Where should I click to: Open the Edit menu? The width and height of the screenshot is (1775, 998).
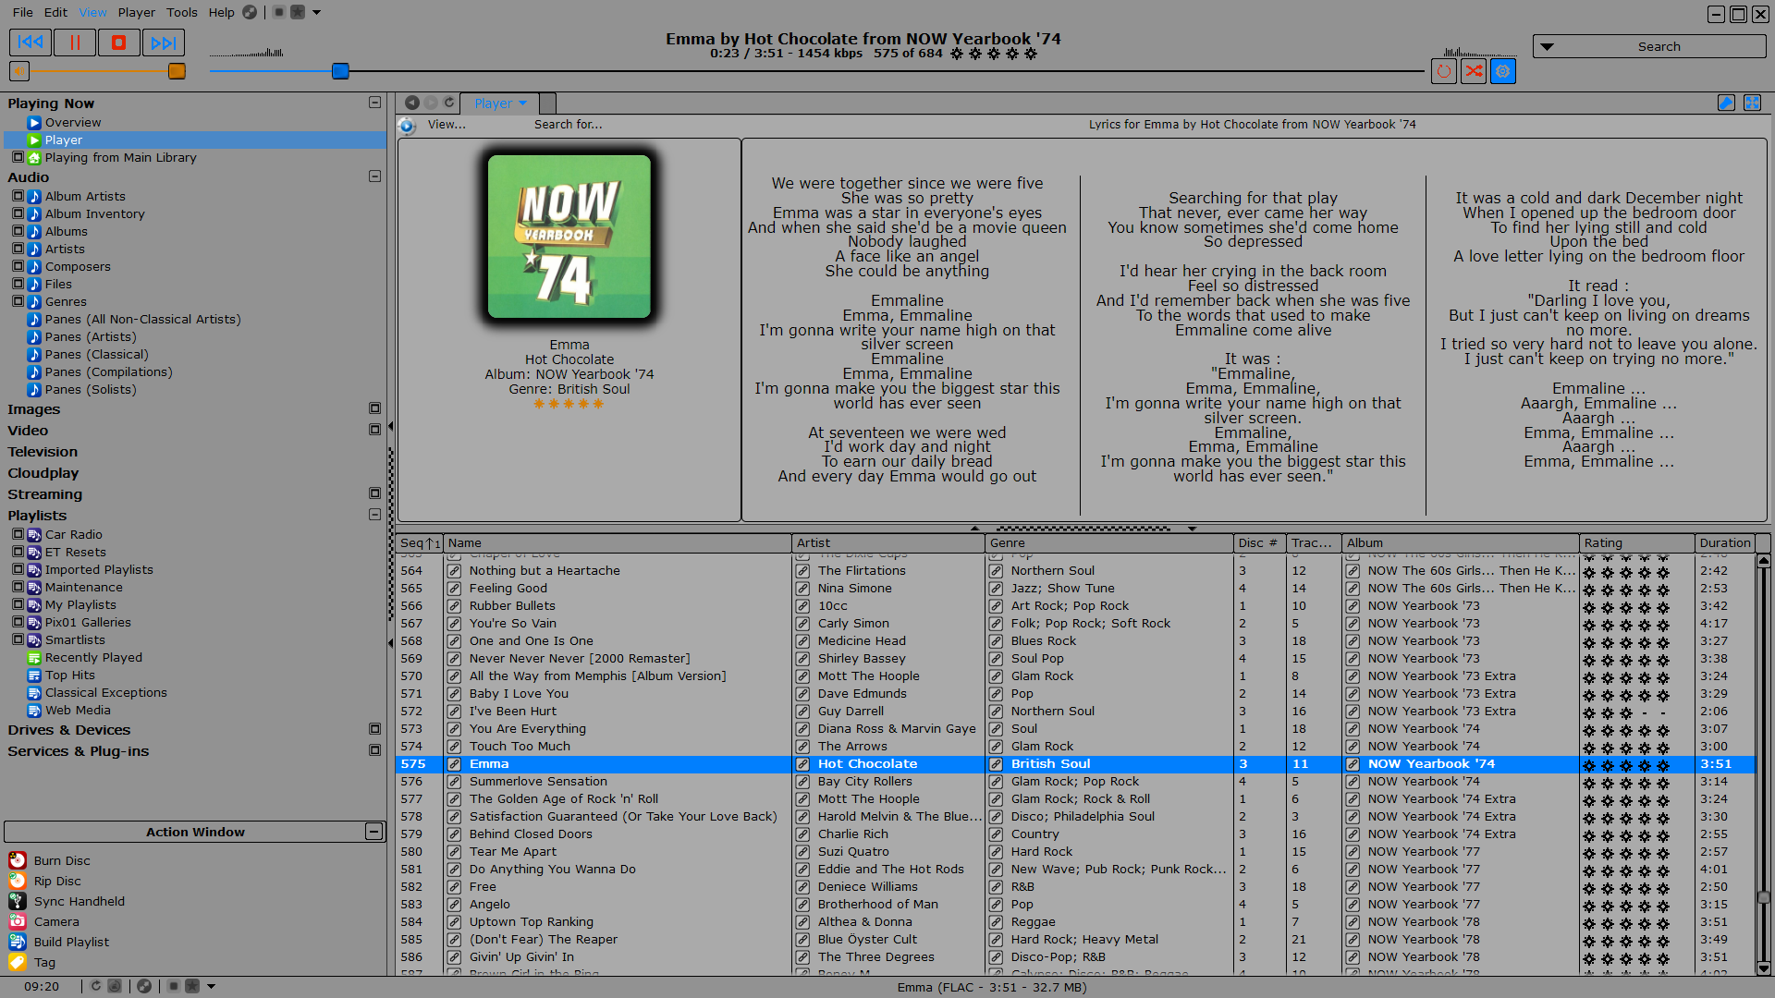55,12
